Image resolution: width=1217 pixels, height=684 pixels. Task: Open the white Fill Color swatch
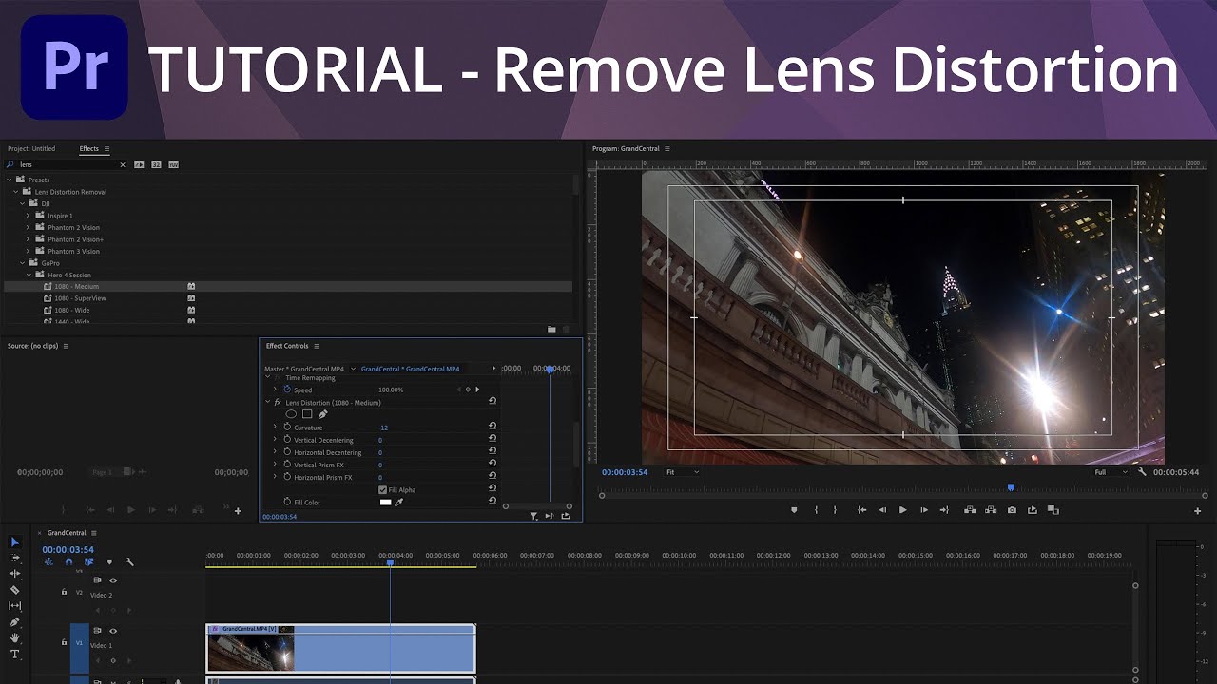pyautogui.click(x=385, y=502)
